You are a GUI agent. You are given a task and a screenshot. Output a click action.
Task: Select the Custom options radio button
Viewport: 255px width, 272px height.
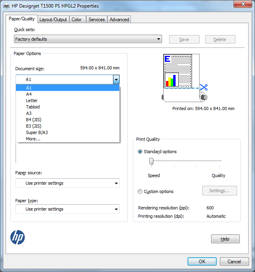140,191
